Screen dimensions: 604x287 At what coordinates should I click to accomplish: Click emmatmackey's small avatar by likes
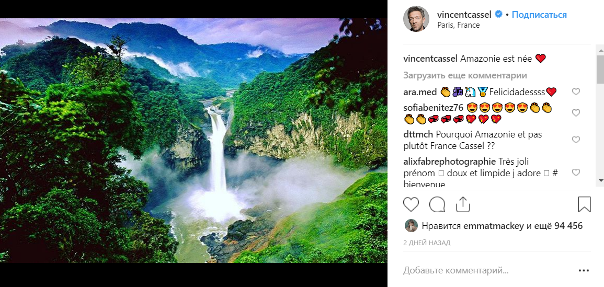click(x=411, y=226)
